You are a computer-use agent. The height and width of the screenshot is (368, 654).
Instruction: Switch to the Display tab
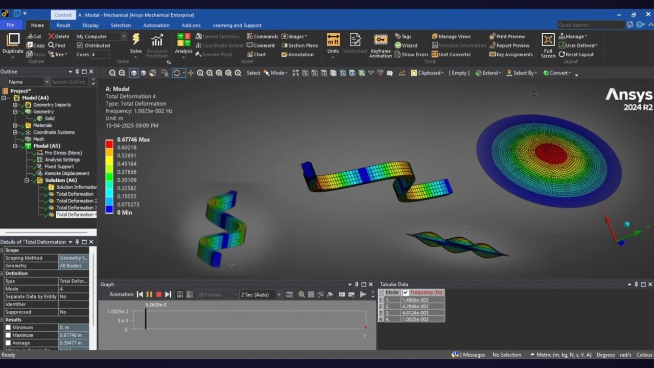[x=90, y=25]
